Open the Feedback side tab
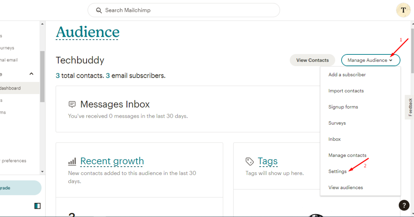The height and width of the screenshot is (217, 414). (410, 107)
